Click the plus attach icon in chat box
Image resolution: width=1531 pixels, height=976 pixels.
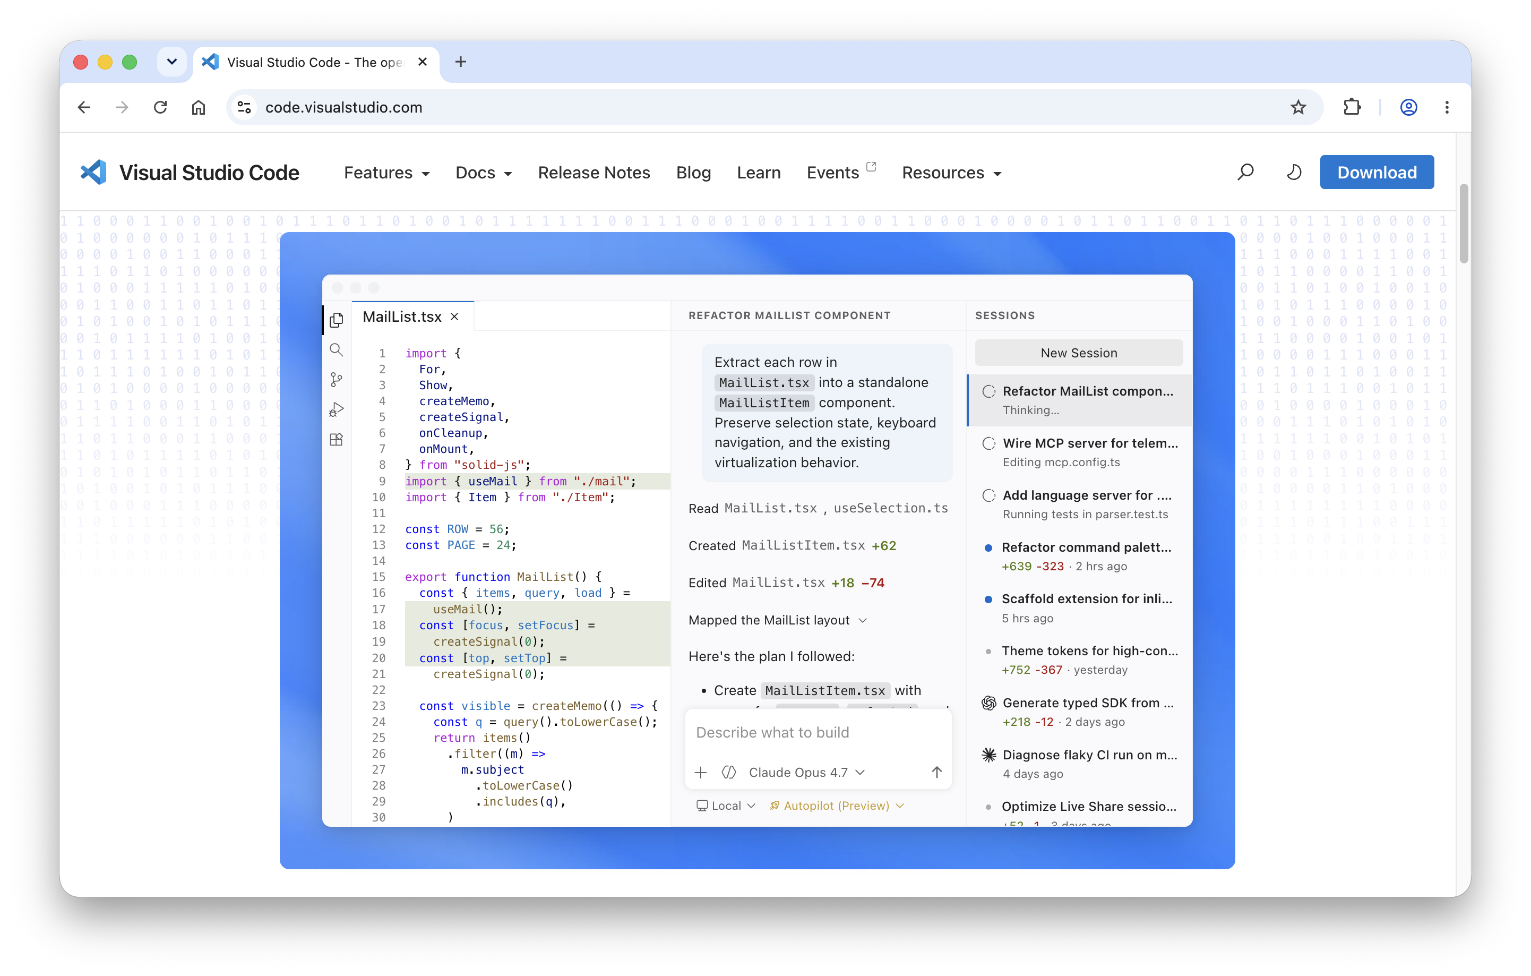coord(701,772)
